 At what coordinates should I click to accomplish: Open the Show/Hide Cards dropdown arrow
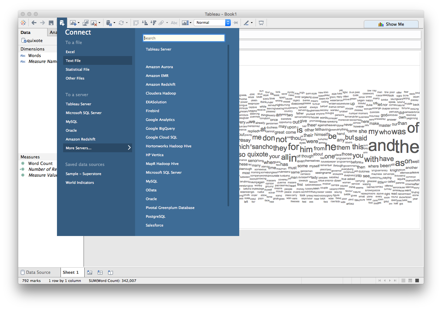(190, 23)
